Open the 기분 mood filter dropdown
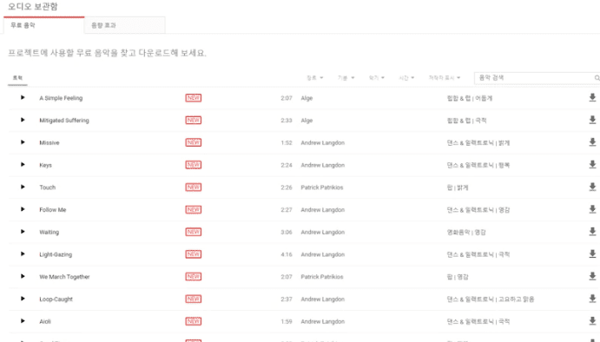This screenshot has height=342, width=600. 346,77
